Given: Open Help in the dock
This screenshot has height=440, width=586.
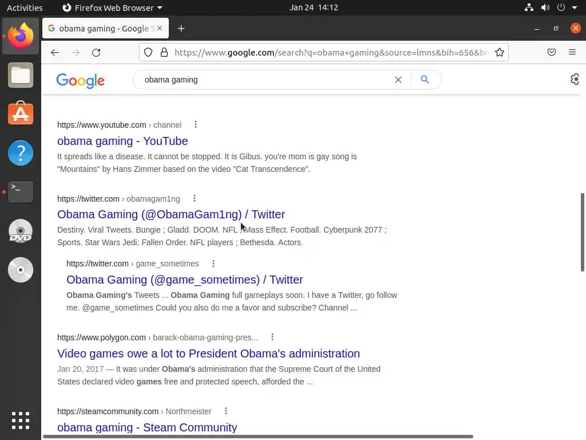Looking at the screenshot, I should 21,152.
